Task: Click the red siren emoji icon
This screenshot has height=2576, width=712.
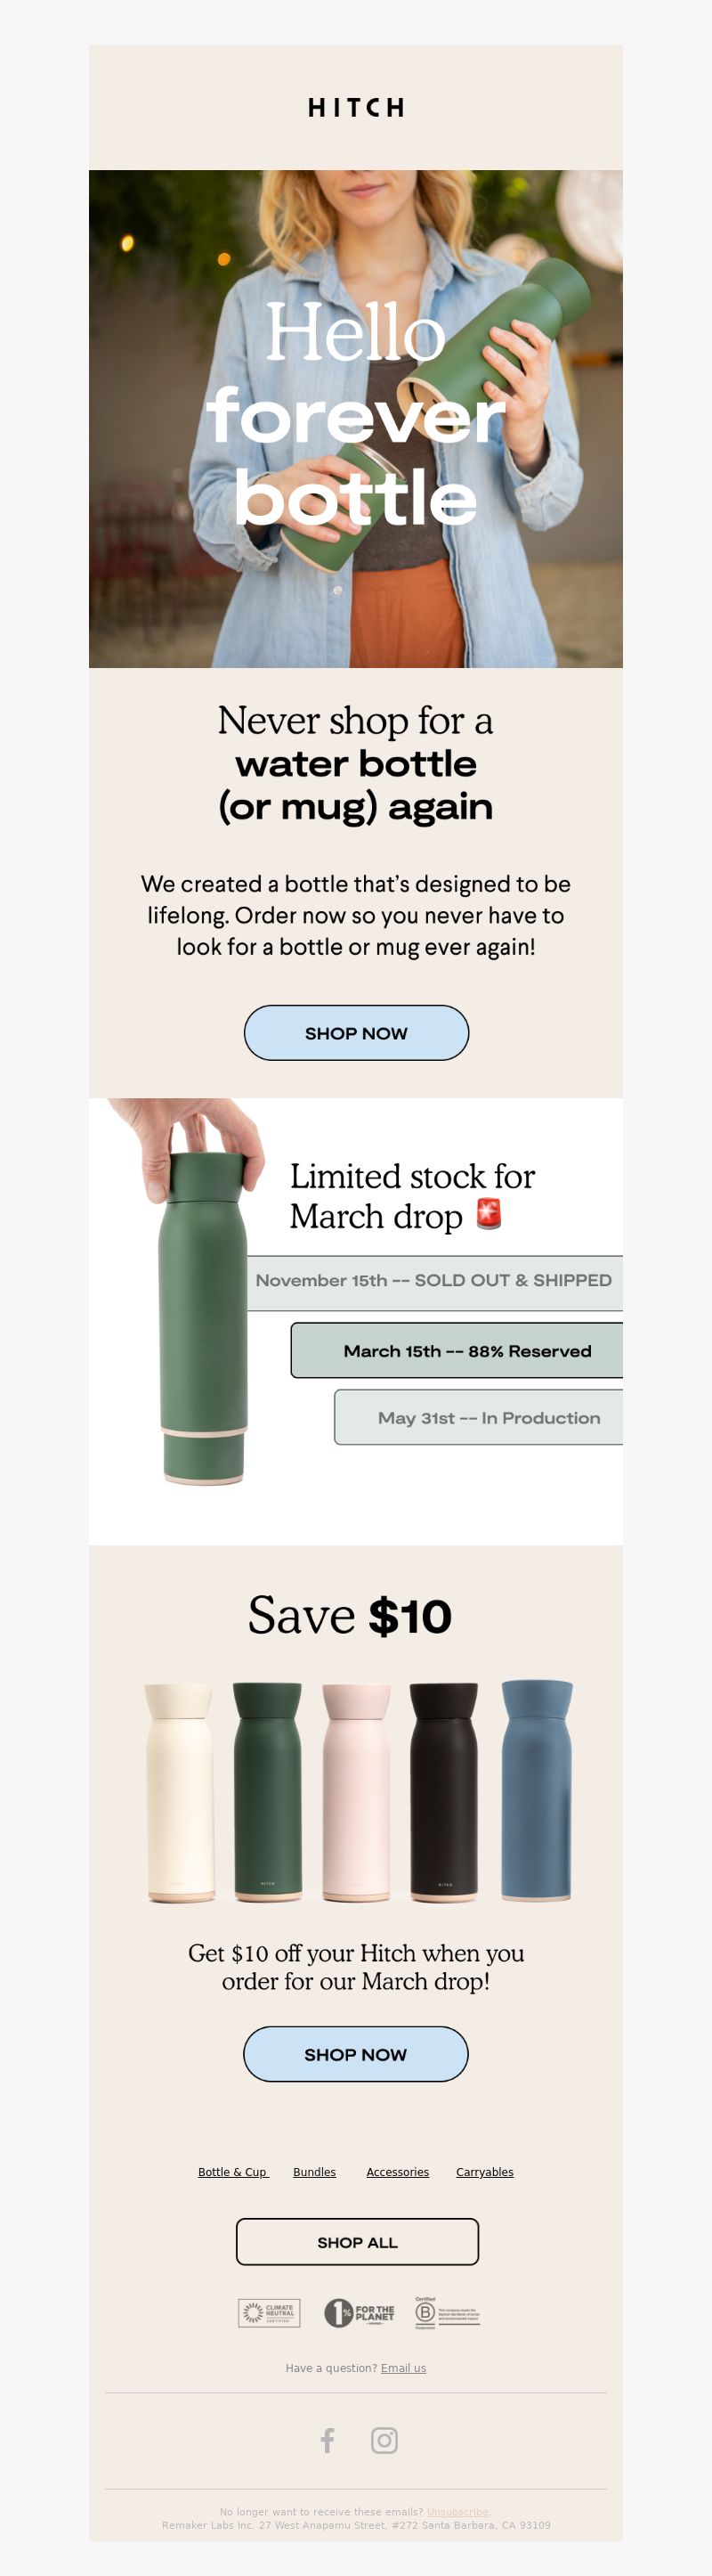Action: [489, 1213]
